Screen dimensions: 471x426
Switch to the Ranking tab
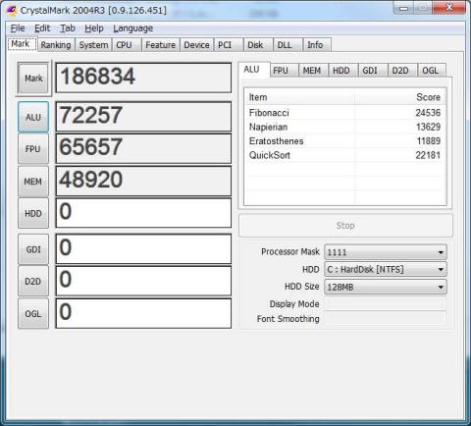(x=56, y=45)
